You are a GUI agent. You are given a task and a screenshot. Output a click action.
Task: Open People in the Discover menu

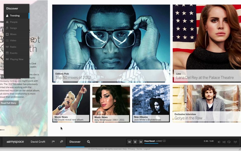17,22
